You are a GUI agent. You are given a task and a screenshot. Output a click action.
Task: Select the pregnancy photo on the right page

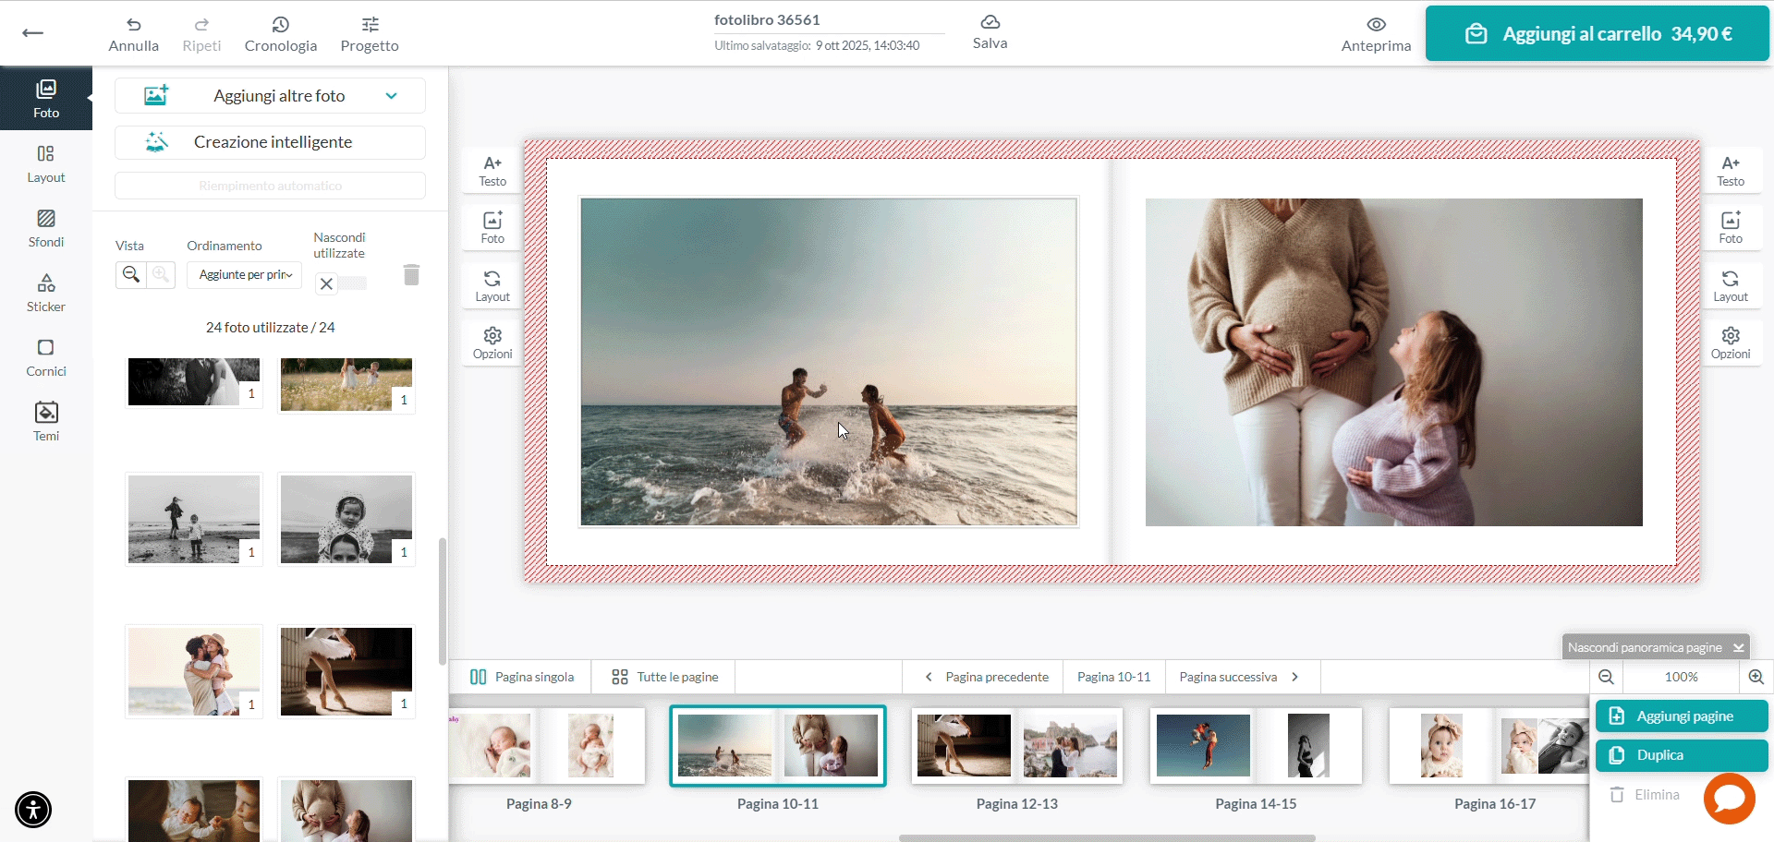click(1394, 362)
